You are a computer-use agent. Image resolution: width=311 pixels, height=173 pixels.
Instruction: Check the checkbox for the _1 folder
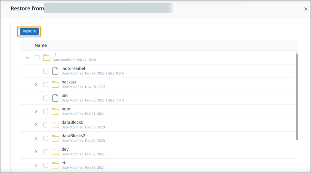[x=37, y=57]
